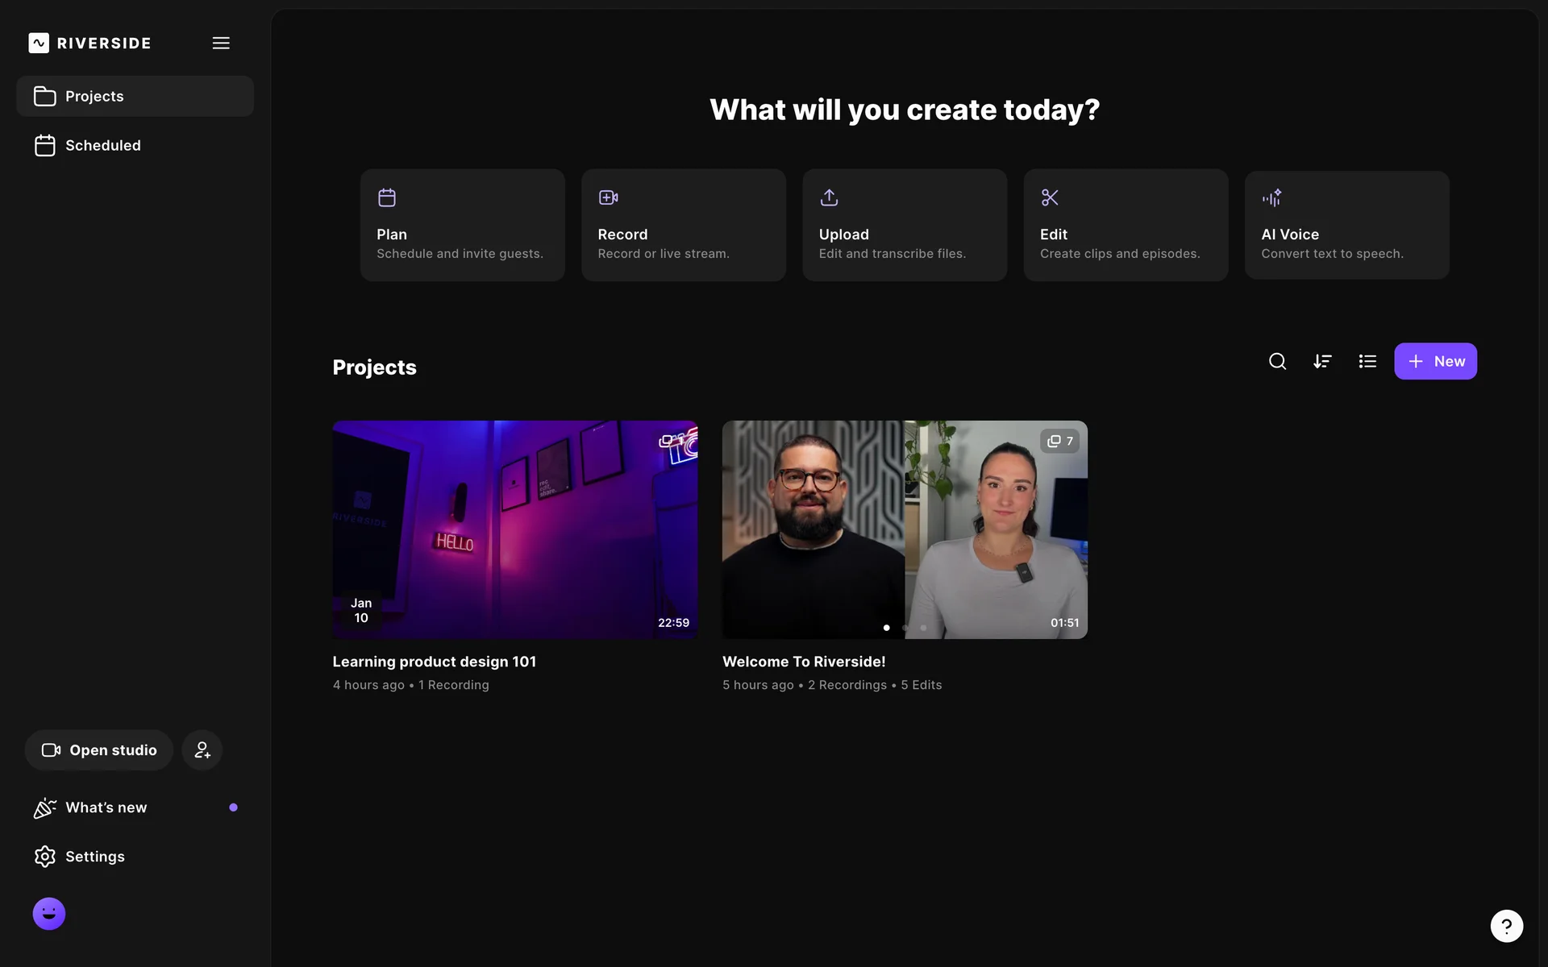Open the Plan card to schedule guests

point(462,225)
